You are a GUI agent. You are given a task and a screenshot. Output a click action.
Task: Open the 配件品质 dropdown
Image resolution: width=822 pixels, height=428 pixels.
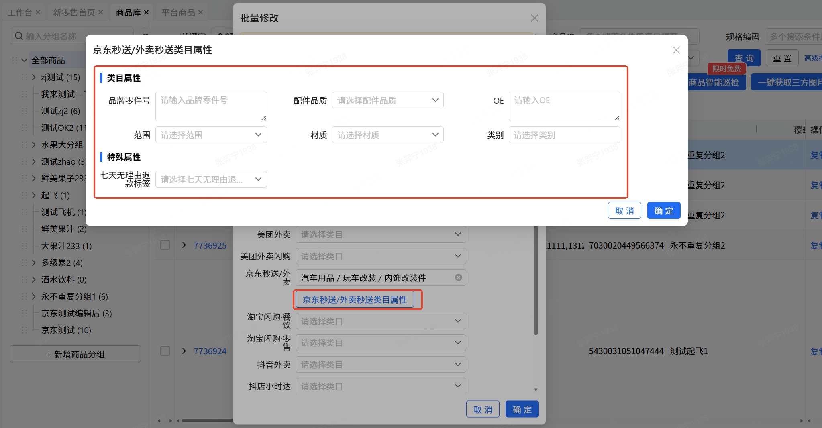388,100
